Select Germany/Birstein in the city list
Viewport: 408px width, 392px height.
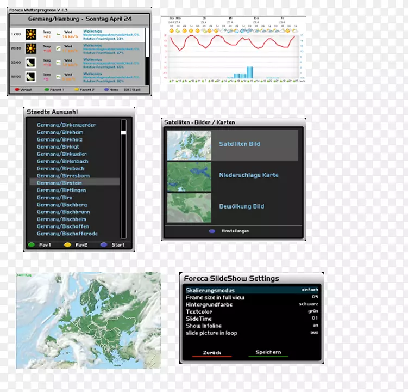pos(60,183)
